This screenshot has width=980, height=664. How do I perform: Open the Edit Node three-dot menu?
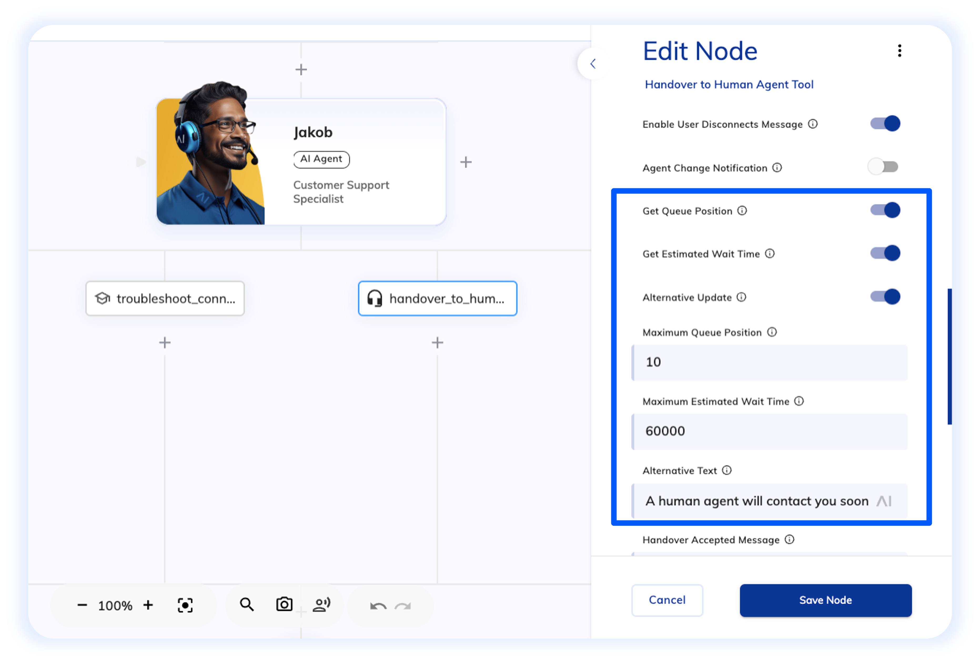(900, 50)
